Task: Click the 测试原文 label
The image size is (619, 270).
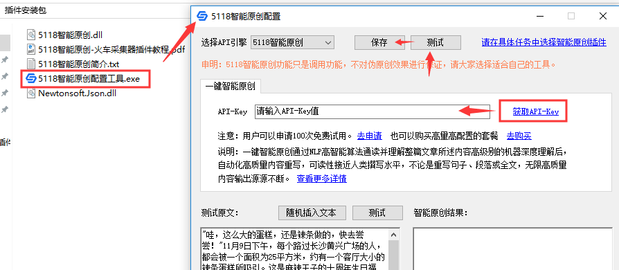Action: (x=220, y=213)
